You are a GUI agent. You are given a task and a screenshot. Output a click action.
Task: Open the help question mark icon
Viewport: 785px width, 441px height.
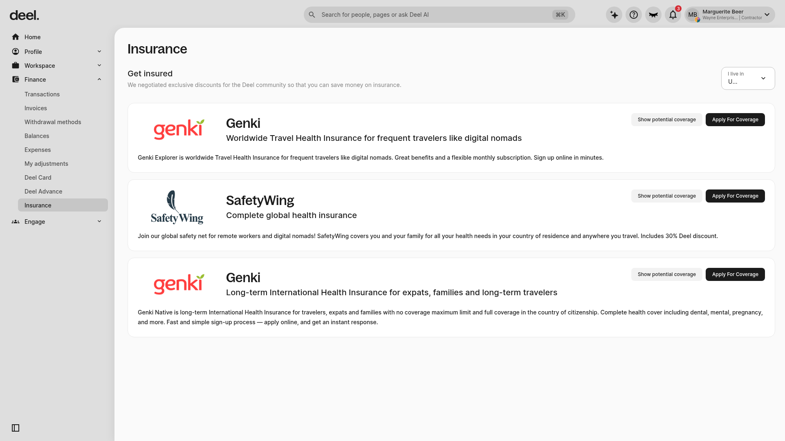(x=634, y=15)
